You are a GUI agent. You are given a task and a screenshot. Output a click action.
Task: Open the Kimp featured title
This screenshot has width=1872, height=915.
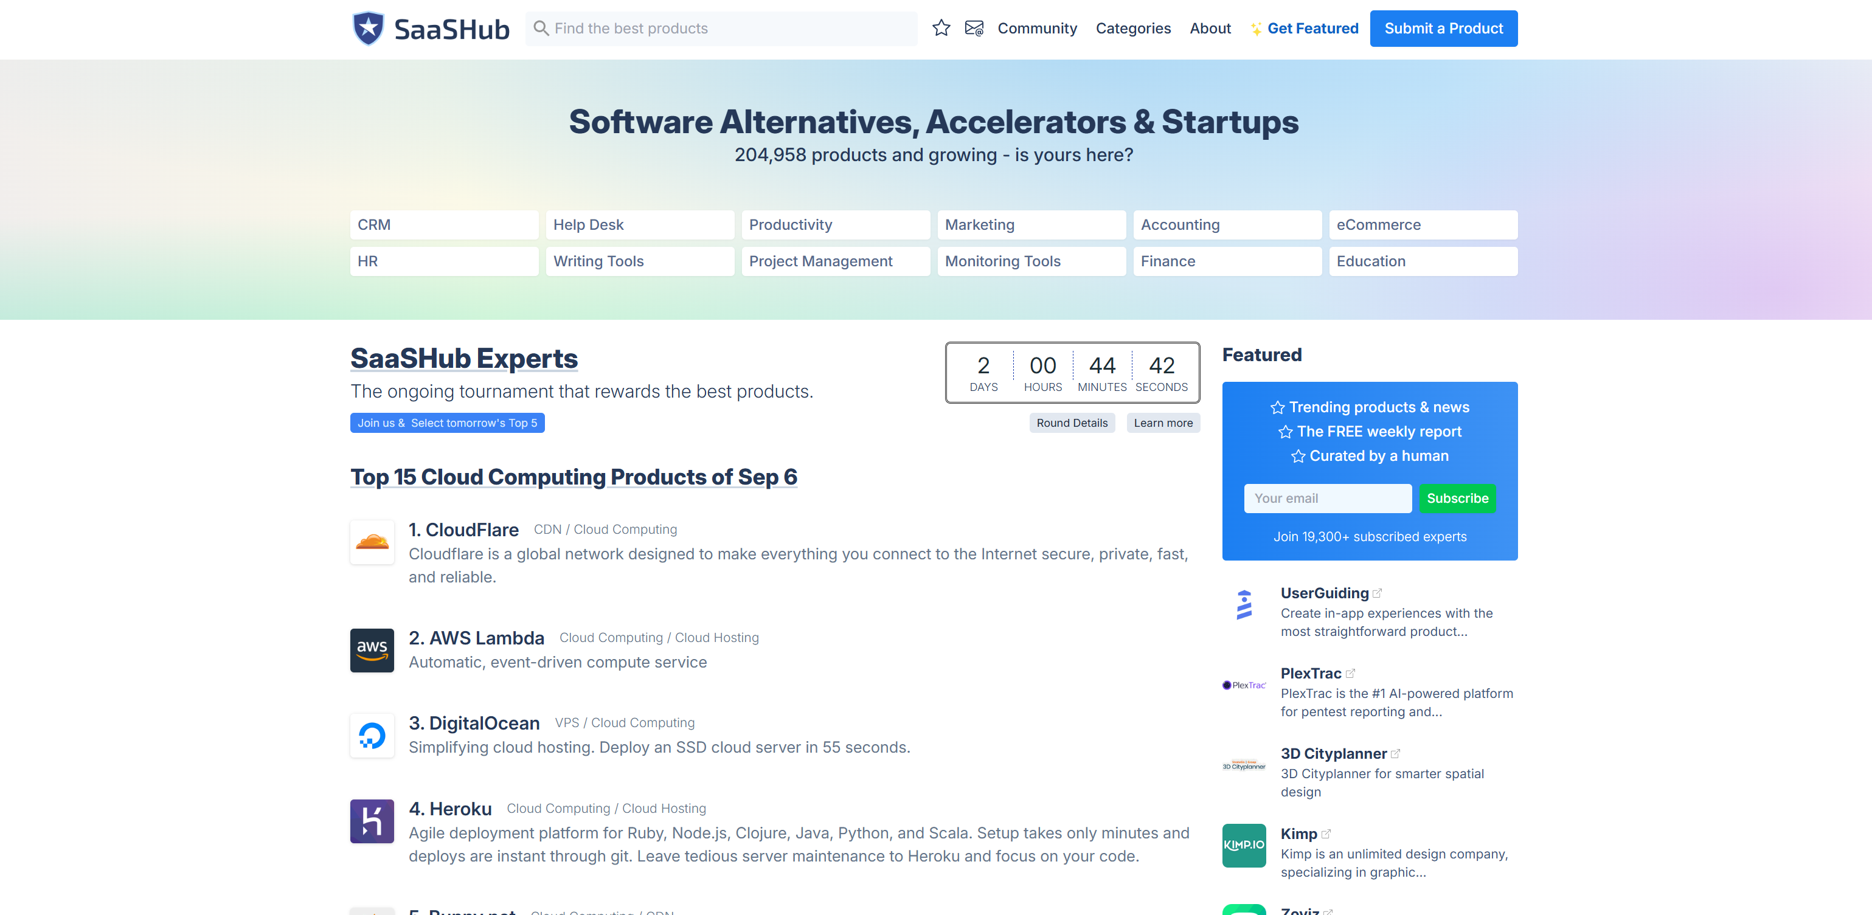(1298, 834)
